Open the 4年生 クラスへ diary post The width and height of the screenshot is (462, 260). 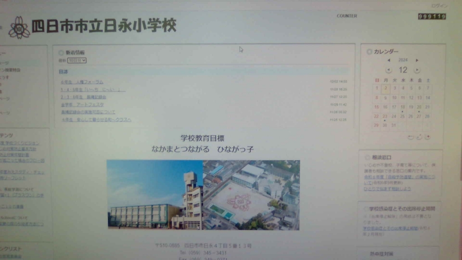point(97,120)
